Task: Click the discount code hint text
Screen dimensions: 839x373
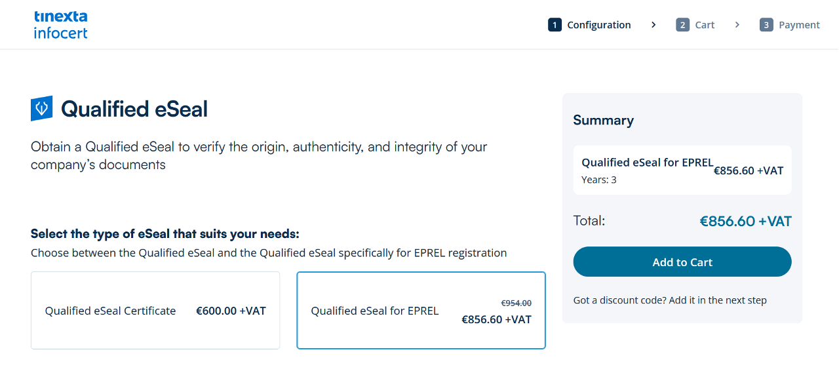Action: pos(670,300)
